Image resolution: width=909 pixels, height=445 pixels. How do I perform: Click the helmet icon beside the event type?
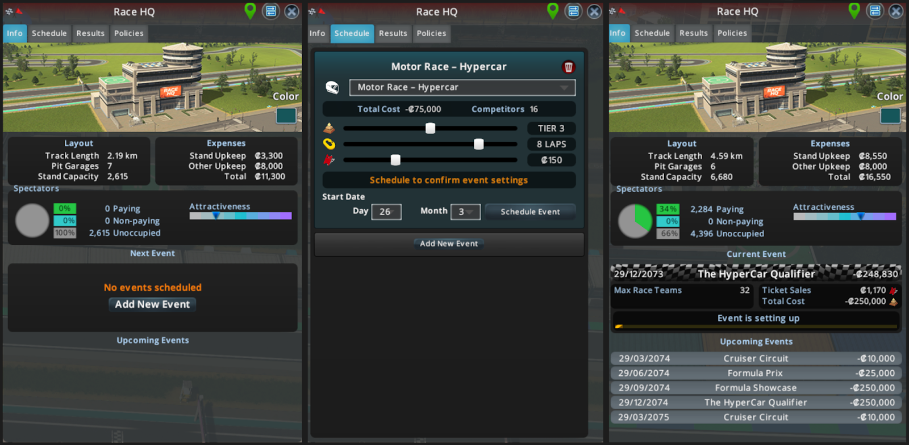(332, 87)
